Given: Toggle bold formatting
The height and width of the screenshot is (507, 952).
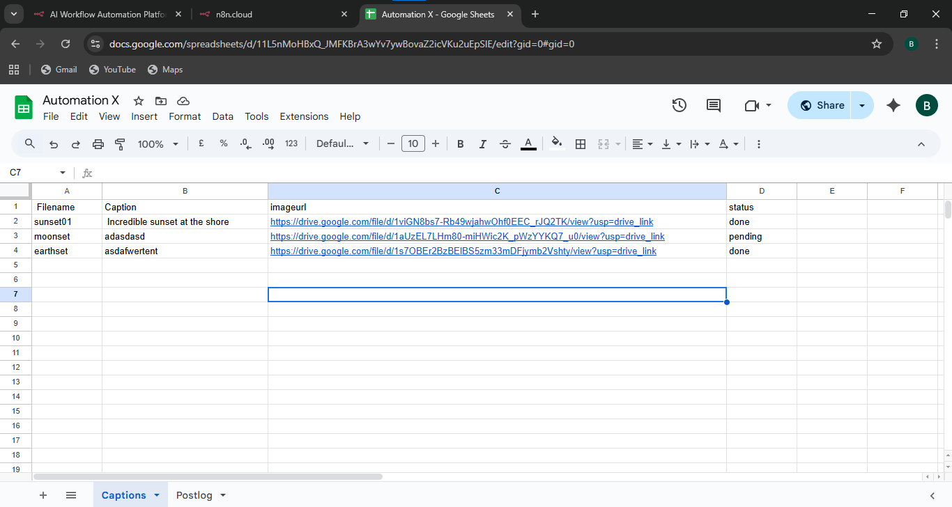Looking at the screenshot, I should (x=460, y=143).
